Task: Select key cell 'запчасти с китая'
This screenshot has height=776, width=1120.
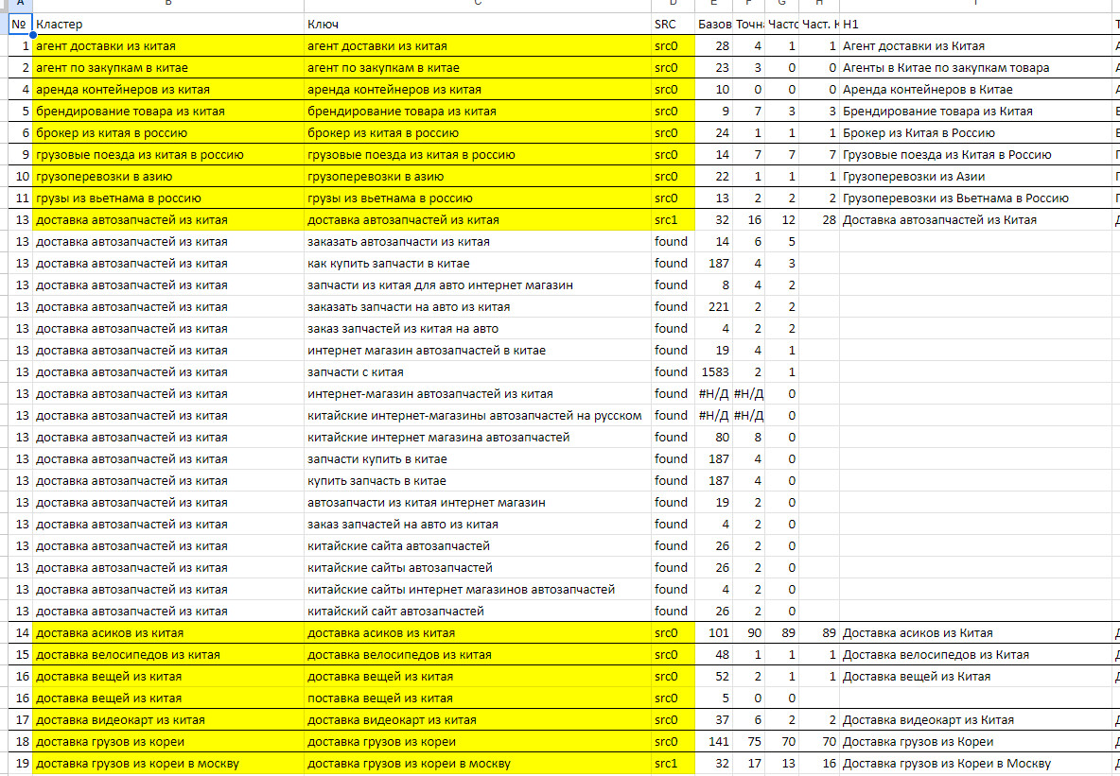Action: coord(477,372)
